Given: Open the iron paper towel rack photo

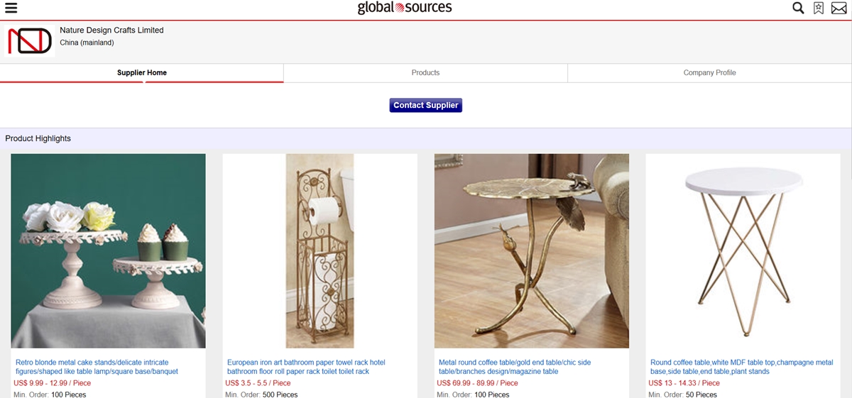Looking at the screenshot, I should (319, 251).
